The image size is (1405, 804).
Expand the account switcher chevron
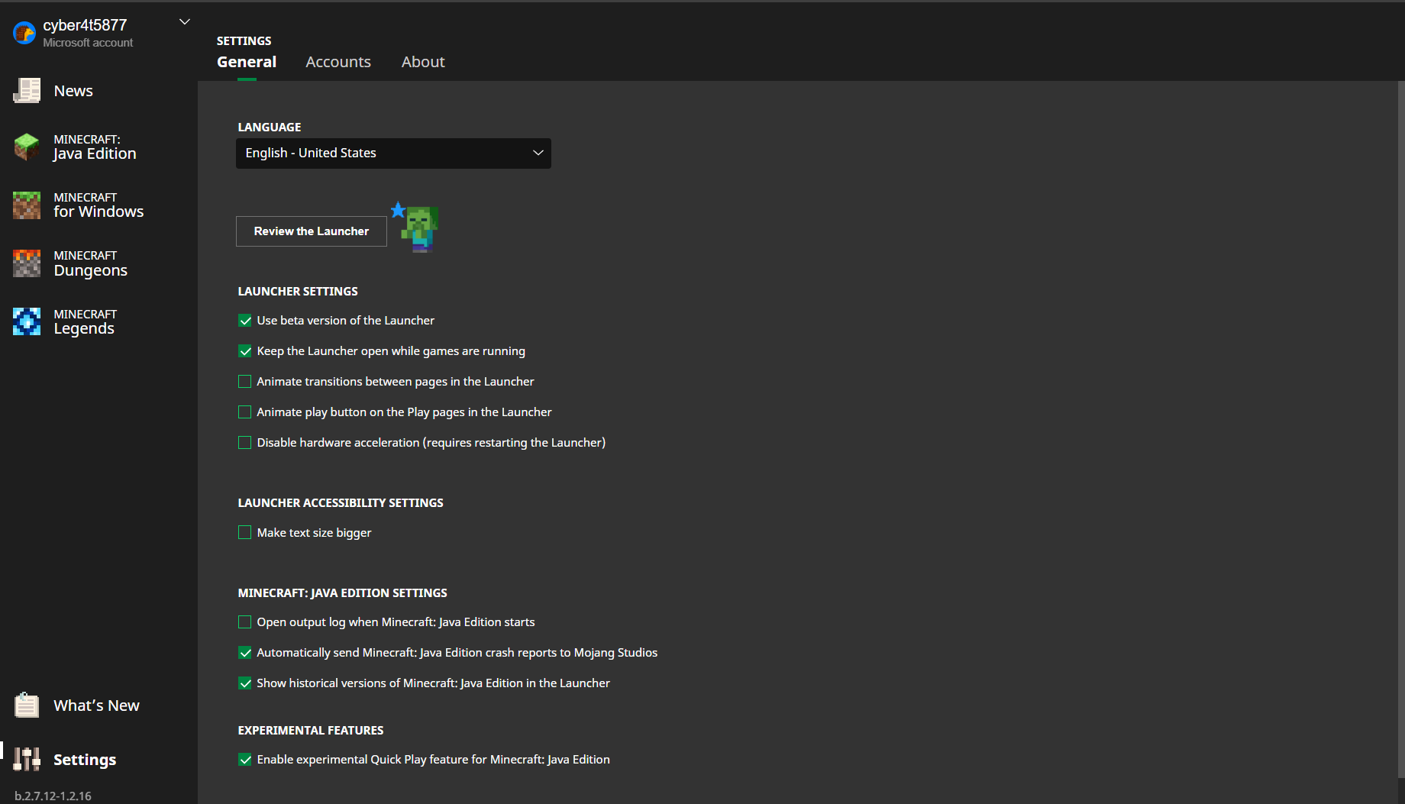[x=184, y=22]
